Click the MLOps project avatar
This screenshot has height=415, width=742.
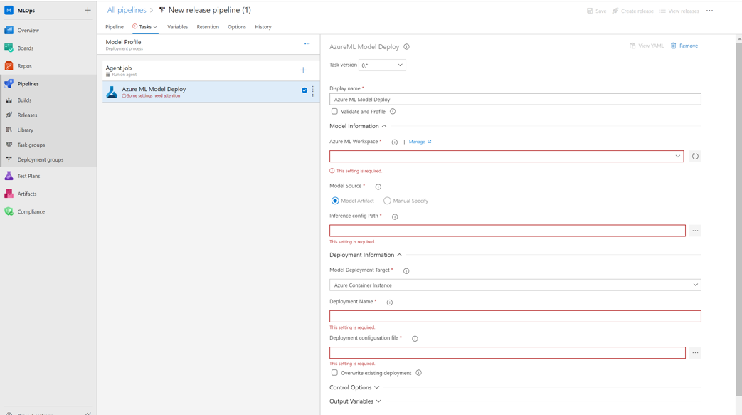tap(9, 10)
